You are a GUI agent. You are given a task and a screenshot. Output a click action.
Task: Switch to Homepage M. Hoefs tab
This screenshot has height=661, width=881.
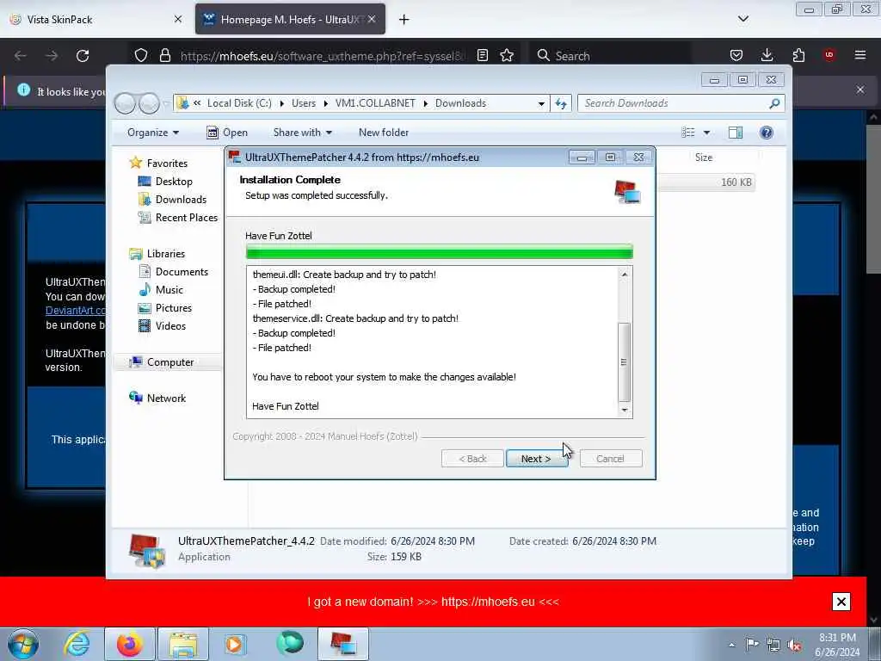(290, 20)
